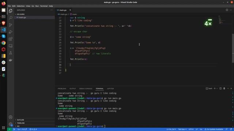Screen dimensions: 234x131
Task: Split the editor to the right
Action: click(x=227, y=10)
